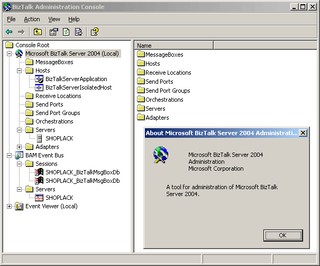The height and width of the screenshot is (266, 320).
Task: Open the Help menu
Action: (74, 19)
